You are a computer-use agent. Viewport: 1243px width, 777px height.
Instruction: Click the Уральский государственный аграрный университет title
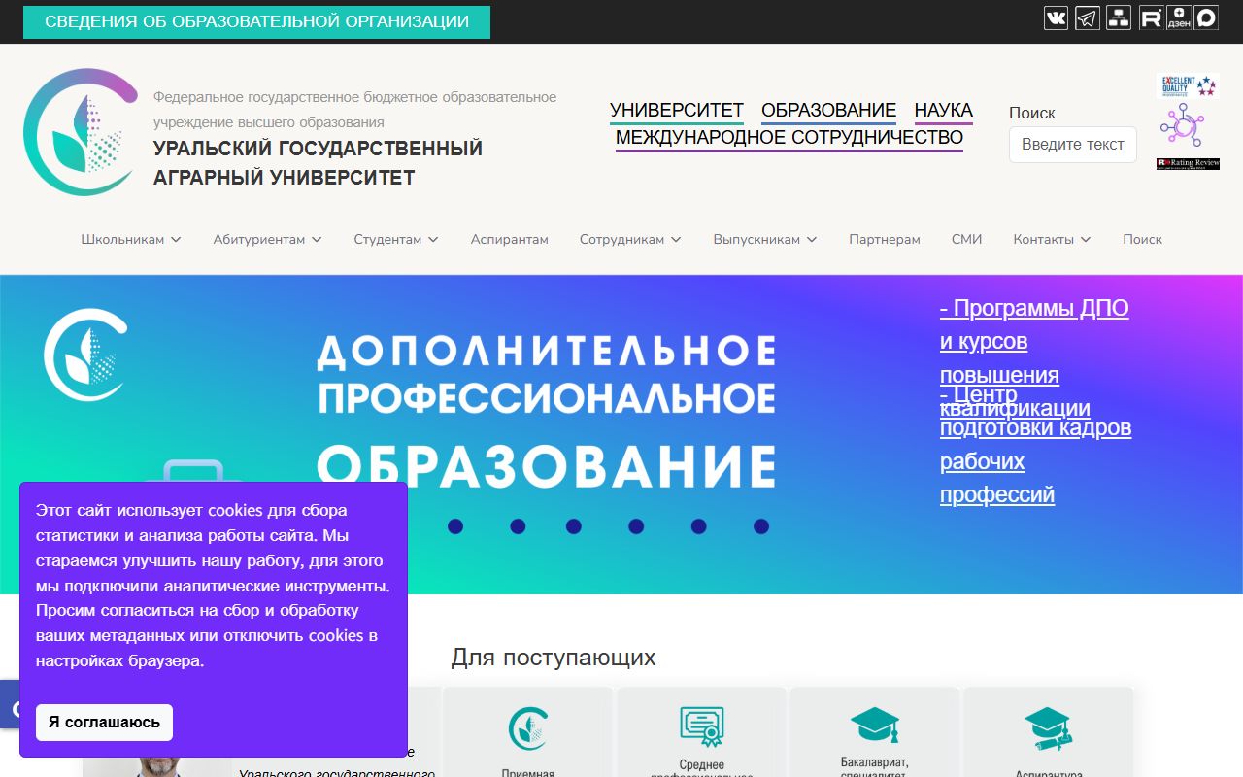[x=318, y=163]
